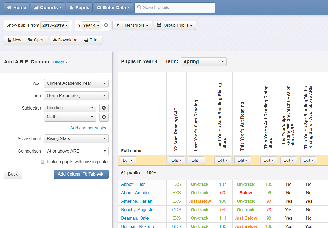Open Edit for Spr Reading/Maths Rising Stars column
The image size is (328, 228).
coord(309,160)
